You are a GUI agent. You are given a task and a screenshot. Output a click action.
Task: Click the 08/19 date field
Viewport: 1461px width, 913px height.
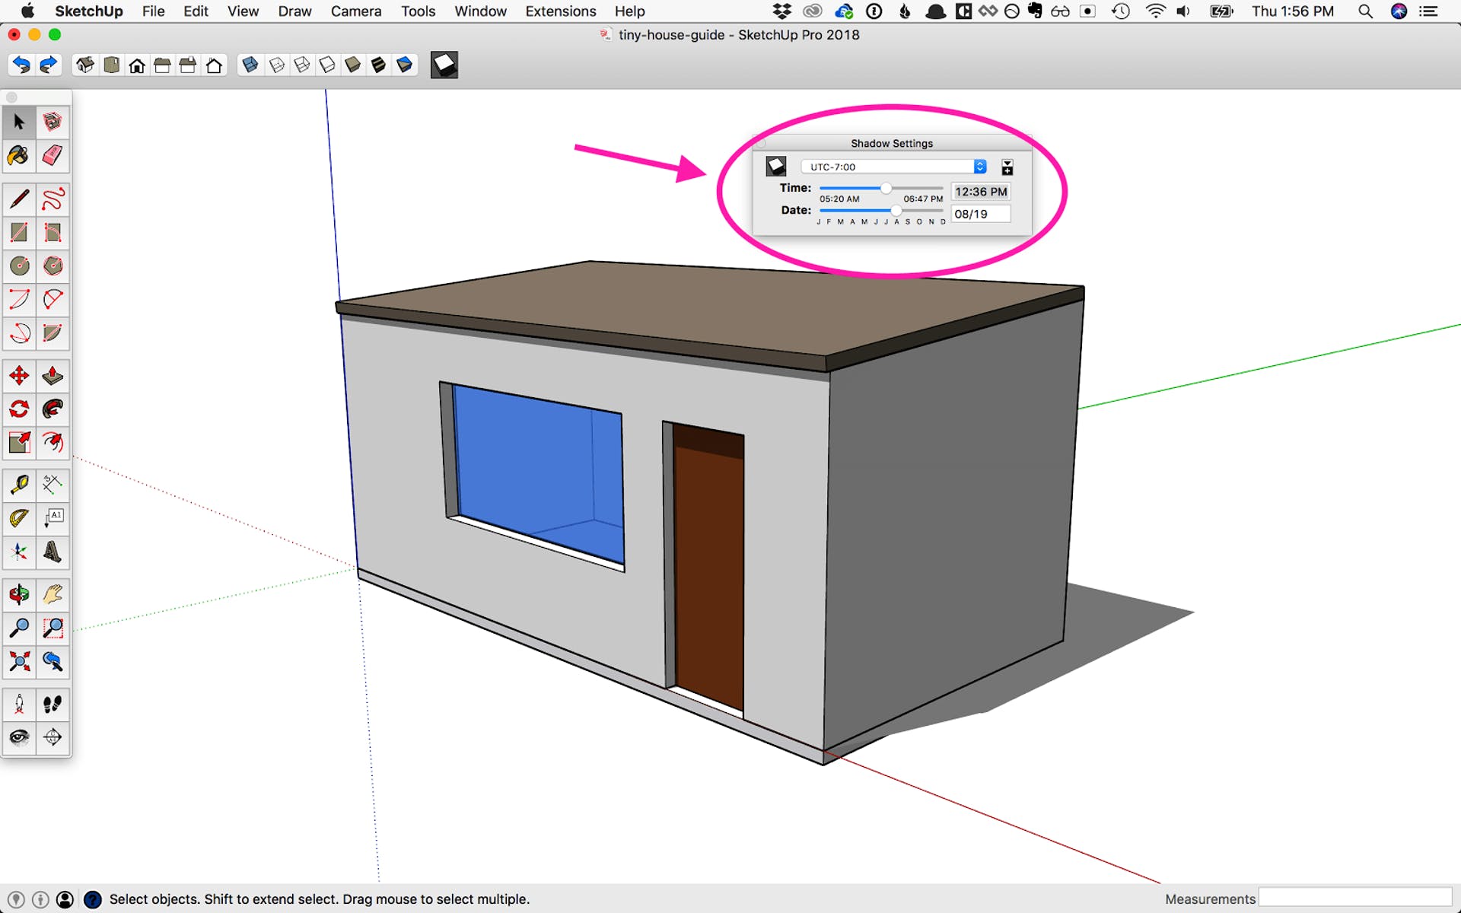pyautogui.click(x=980, y=214)
